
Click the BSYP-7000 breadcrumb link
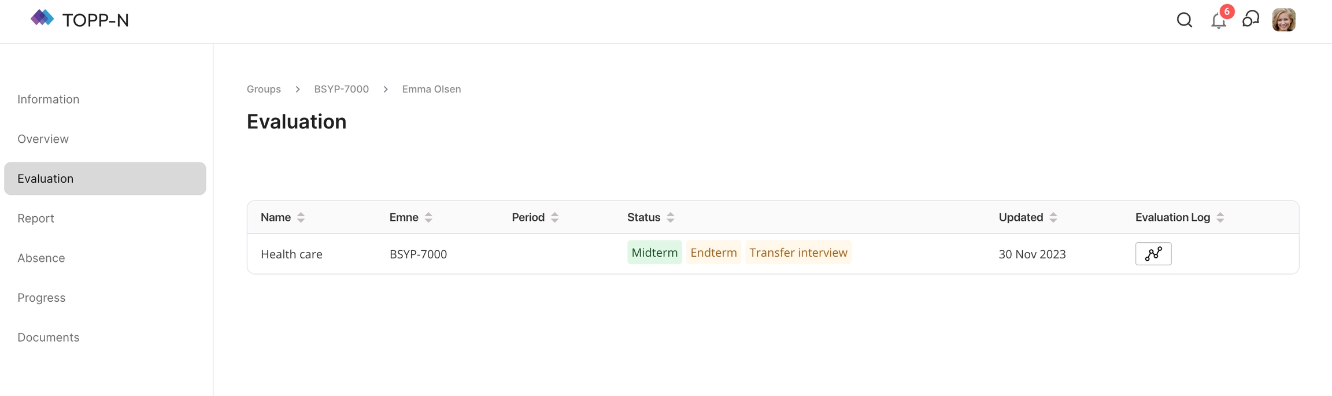pyautogui.click(x=341, y=89)
